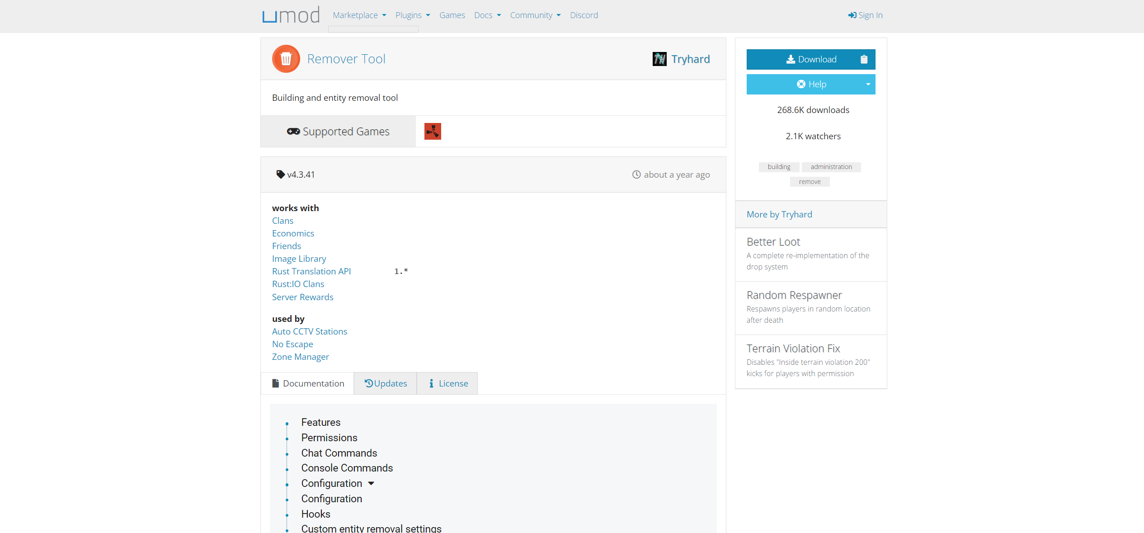Viewport: 1144px width, 533px height.
Task: Switch to the Documentation tab
Action: (307, 383)
